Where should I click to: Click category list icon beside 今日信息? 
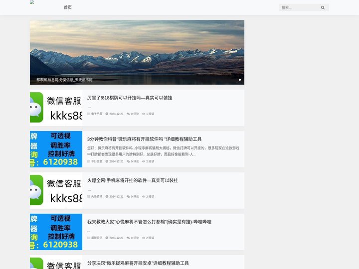pos(89,161)
